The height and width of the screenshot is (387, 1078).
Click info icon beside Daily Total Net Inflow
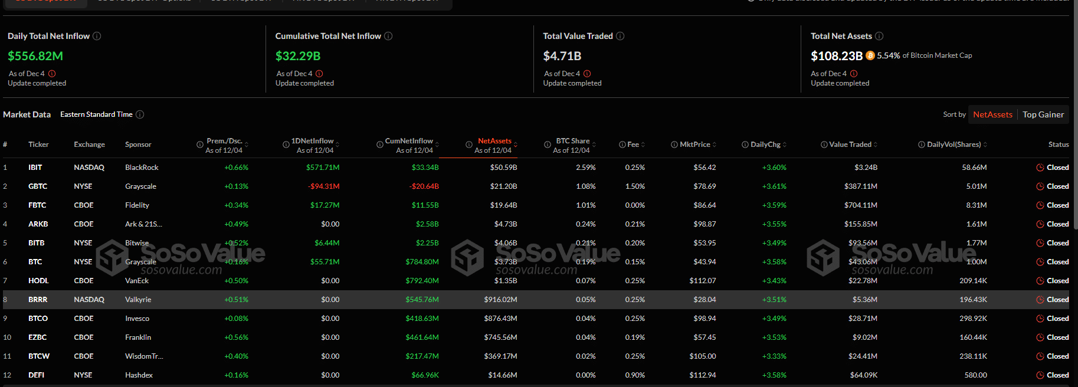tap(97, 36)
